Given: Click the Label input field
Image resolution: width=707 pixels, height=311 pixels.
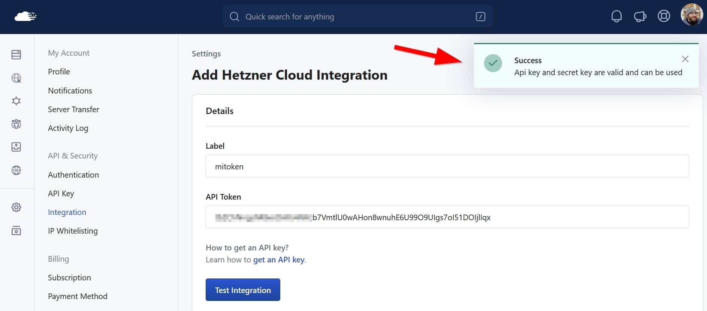Looking at the screenshot, I should click(x=447, y=166).
